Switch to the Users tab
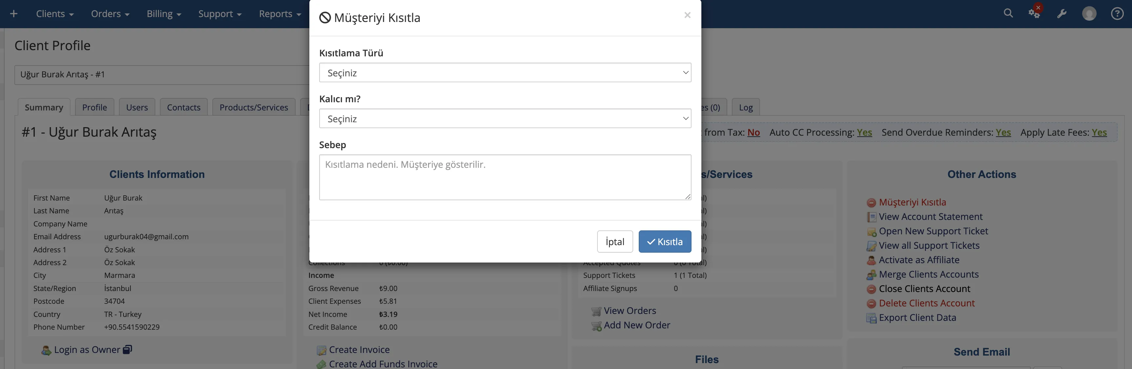1132x369 pixels. pyautogui.click(x=137, y=107)
